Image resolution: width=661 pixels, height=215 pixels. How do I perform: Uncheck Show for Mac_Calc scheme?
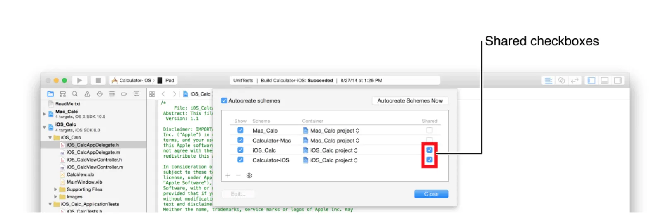click(x=240, y=130)
